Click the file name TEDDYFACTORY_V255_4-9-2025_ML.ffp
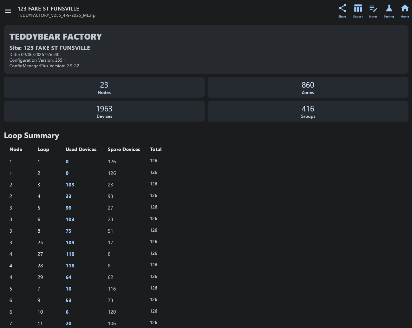Viewport: 412px width, 328px height. pos(57,15)
